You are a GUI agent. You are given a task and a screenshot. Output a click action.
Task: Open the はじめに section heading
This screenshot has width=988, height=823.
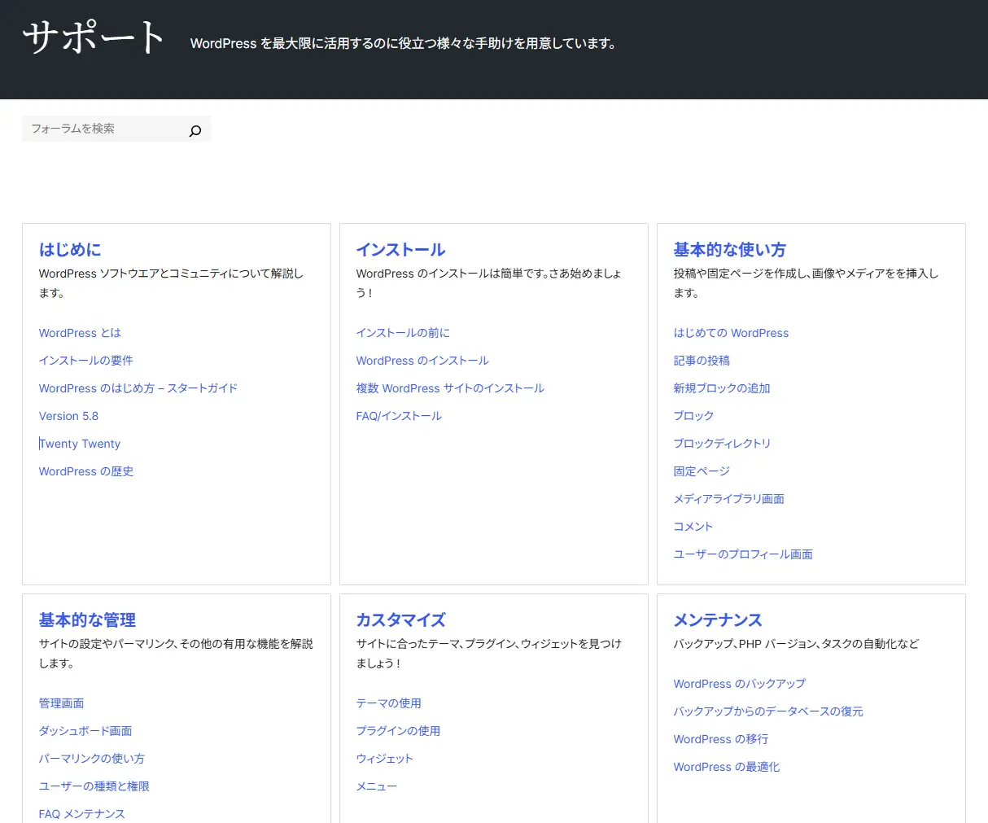point(69,250)
